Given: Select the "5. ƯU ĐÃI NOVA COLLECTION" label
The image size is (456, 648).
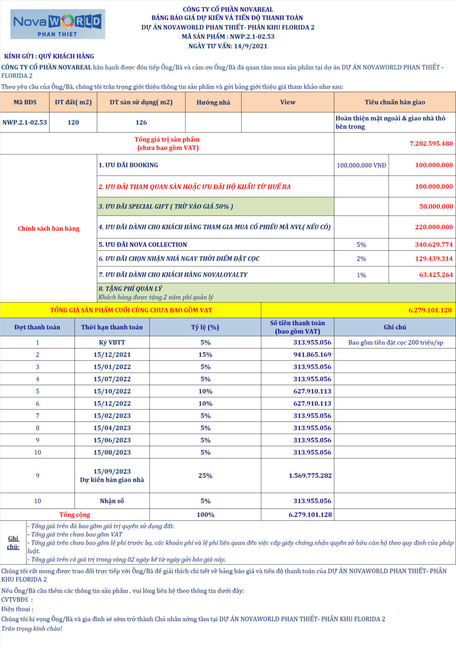Looking at the screenshot, I should tap(143, 245).
